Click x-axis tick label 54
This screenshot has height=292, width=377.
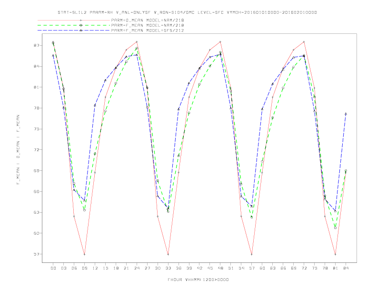[241, 268]
